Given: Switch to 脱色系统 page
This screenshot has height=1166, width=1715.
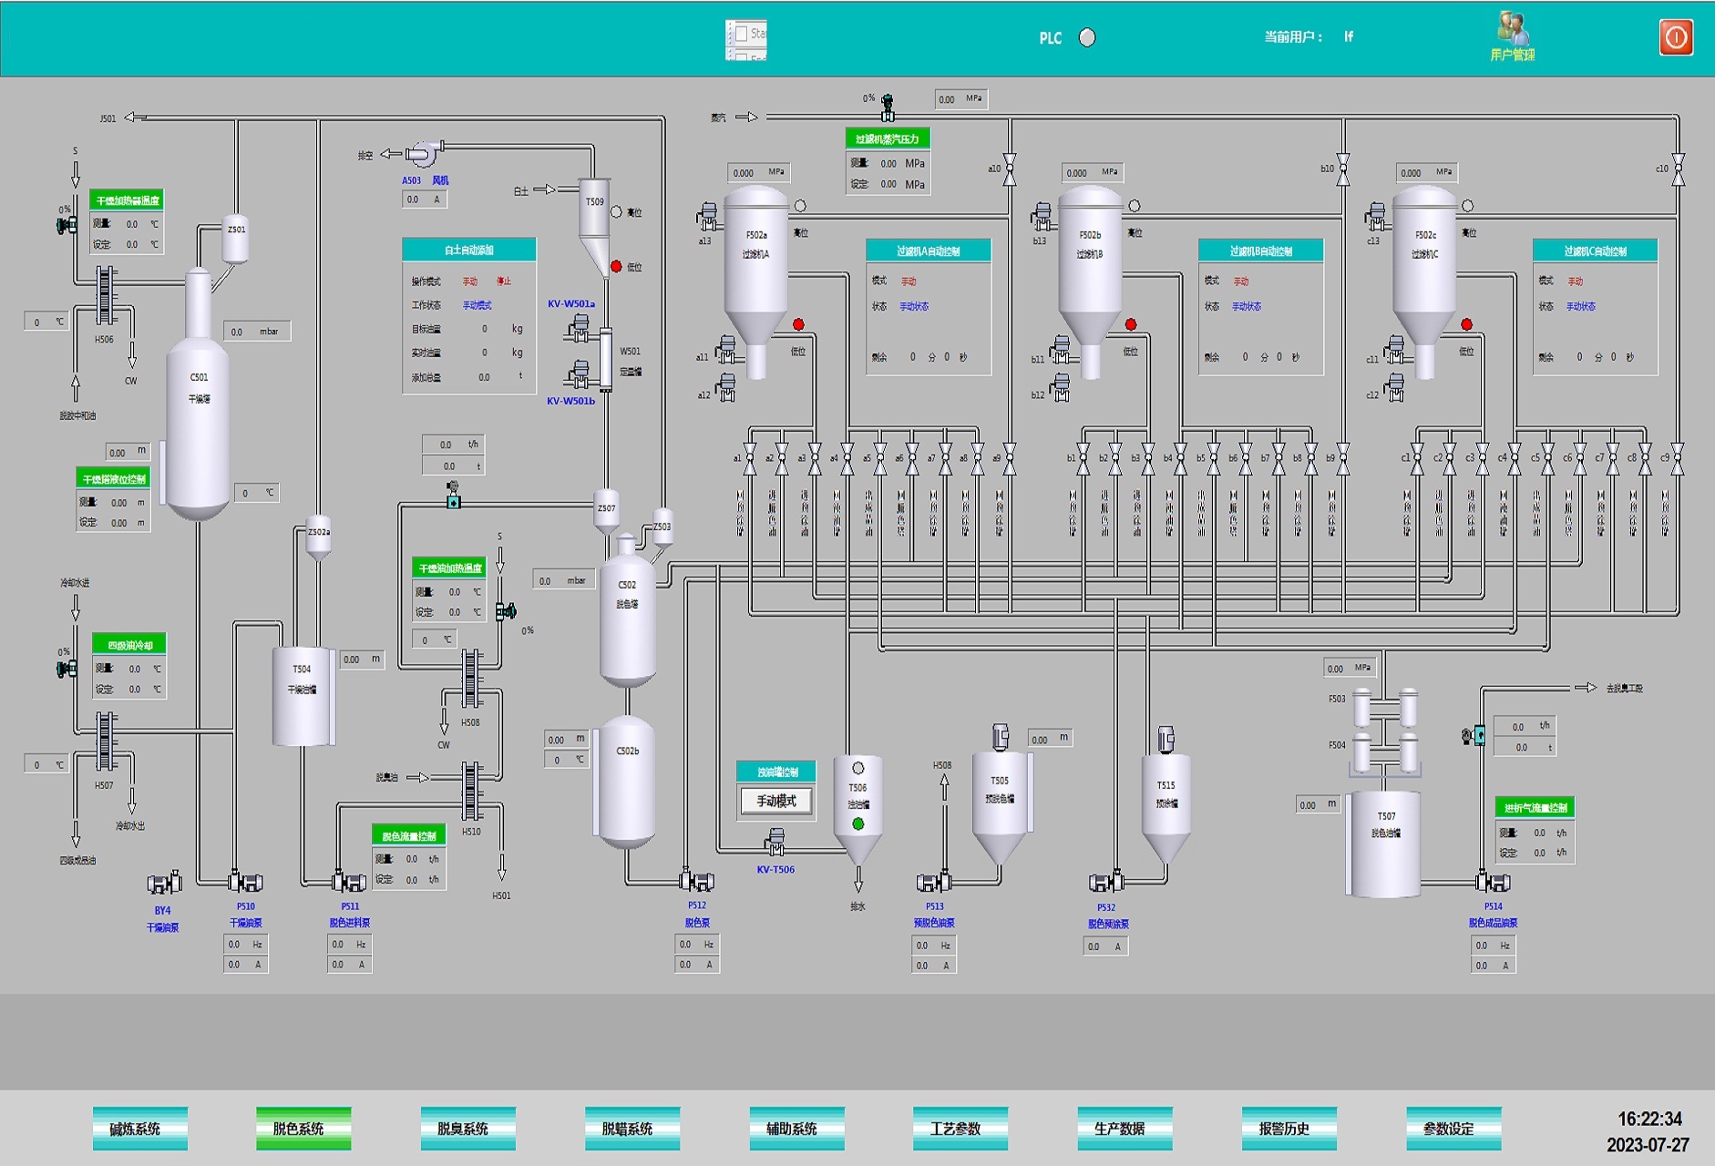Looking at the screenshot, I should [303, 1129].
